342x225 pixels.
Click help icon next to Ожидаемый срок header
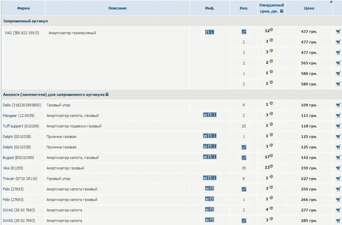pyautogui.click(x=281, y=11)
